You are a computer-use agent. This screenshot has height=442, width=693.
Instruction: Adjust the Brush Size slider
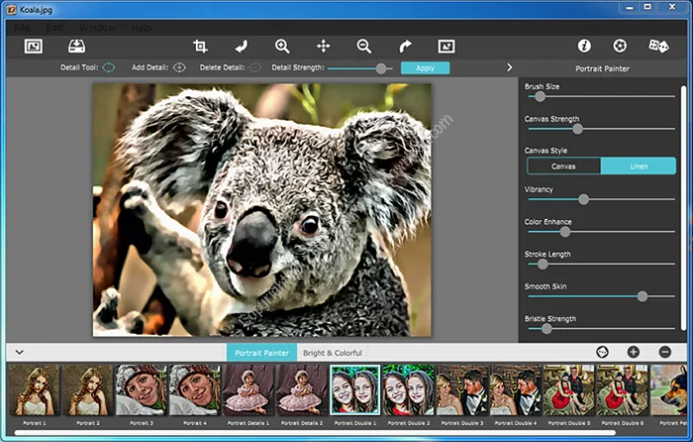tap(540, 96)
